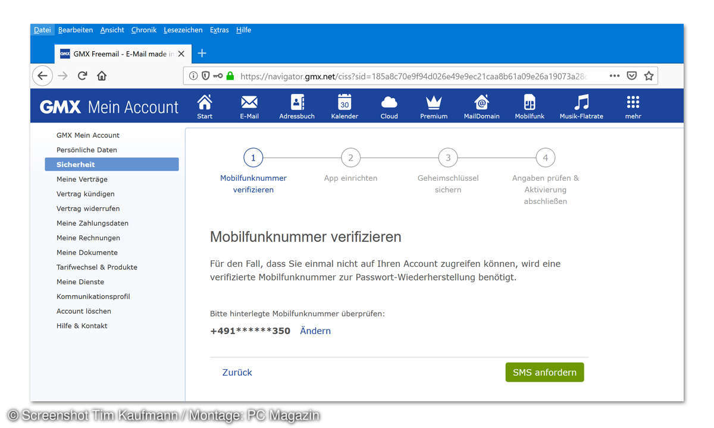Image resolution: width=714 pixels, height=428 pixels.
Task: Click the green 'SMS anfordern' button
Action: 544,372
